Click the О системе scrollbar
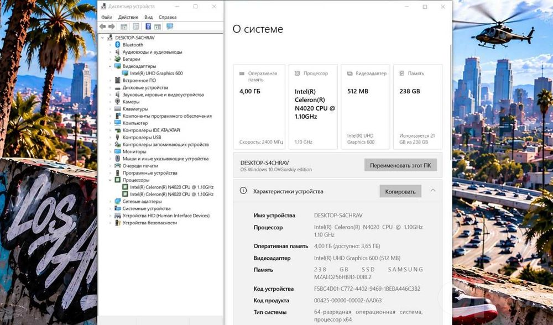The width and height of the screenshot is (553, 325). pos(451,102)
